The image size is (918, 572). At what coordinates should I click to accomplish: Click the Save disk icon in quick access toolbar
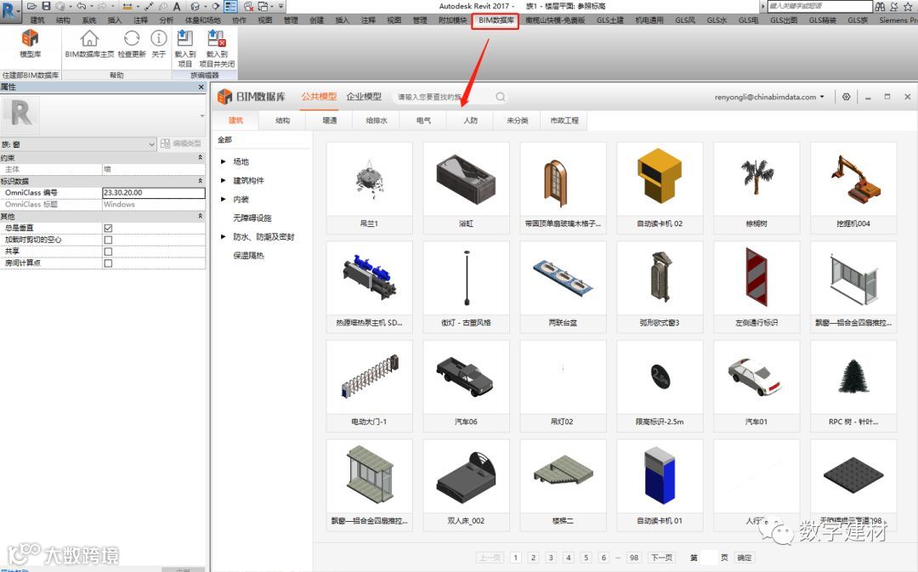click(x=46, y=7)
